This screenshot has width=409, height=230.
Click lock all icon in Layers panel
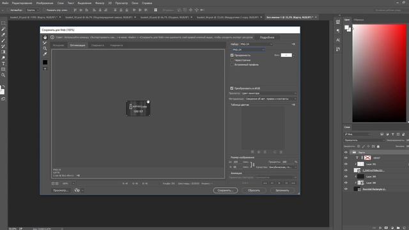coord(378,146)
